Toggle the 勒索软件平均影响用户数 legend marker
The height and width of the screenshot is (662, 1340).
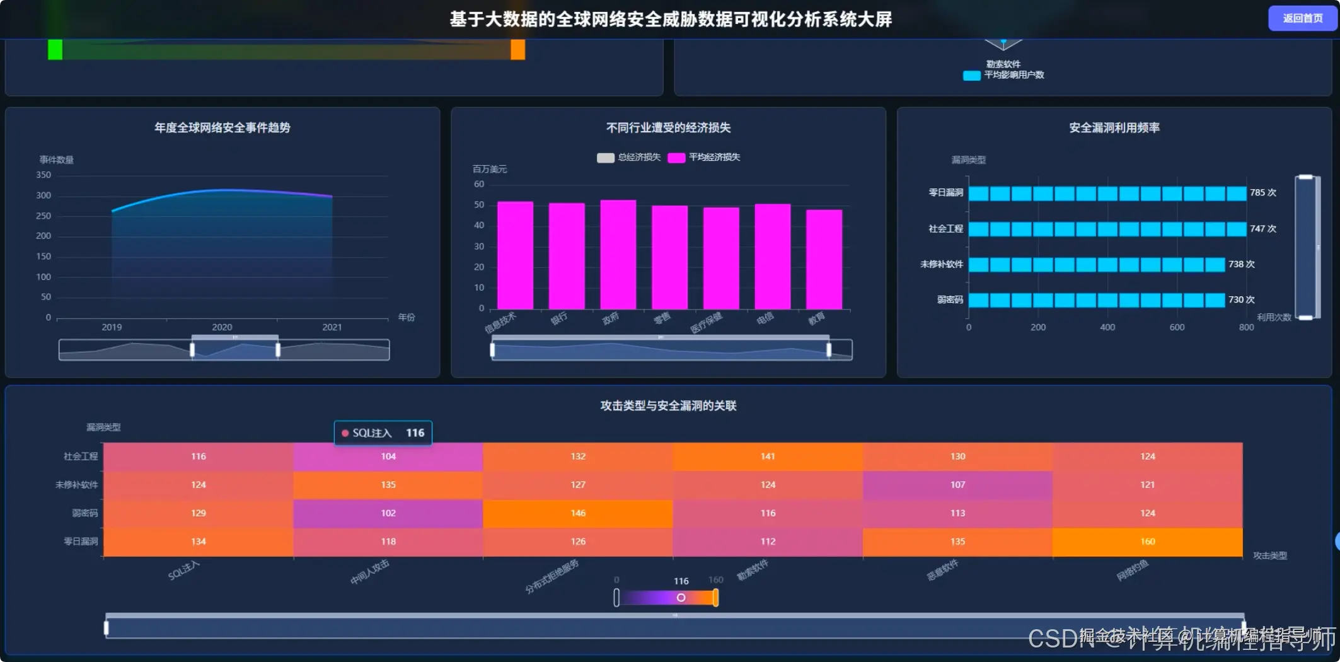(970, 75)
